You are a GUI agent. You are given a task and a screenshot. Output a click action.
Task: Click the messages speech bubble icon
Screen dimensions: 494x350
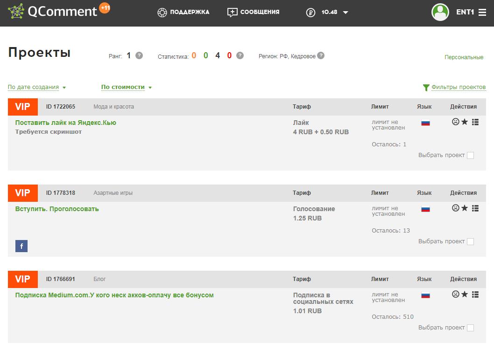pyautogui.click(x=232, y=13)
